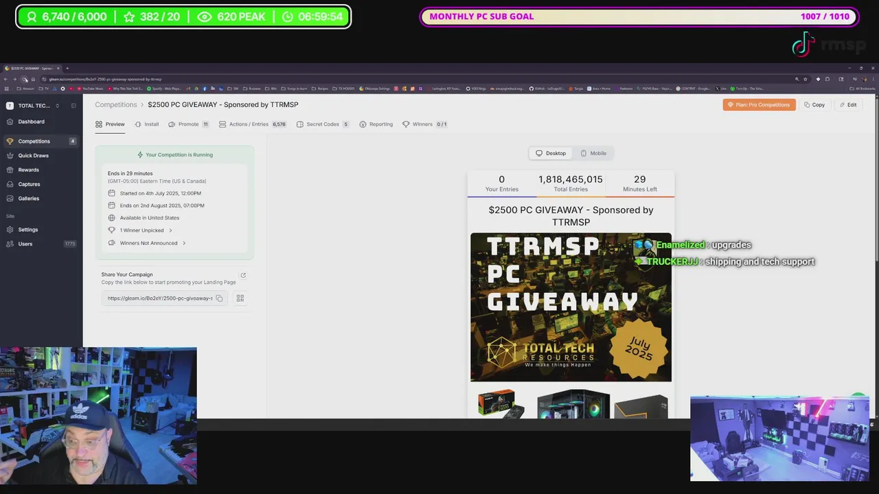Viewport: 879px width, 494px height.
Task: Click the Competitions breadcrumb link
Action: [116, 104]
